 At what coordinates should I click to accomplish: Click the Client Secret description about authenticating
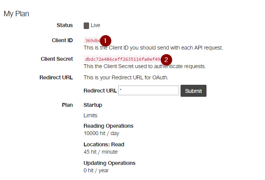[145, 66]
